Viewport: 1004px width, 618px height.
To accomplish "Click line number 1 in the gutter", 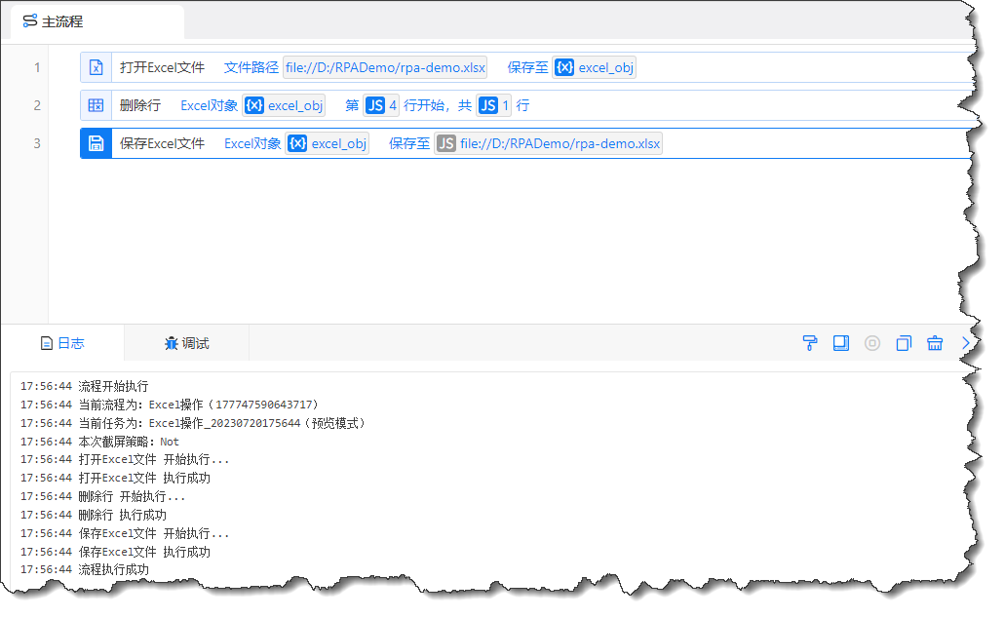I will click(37, 67).
